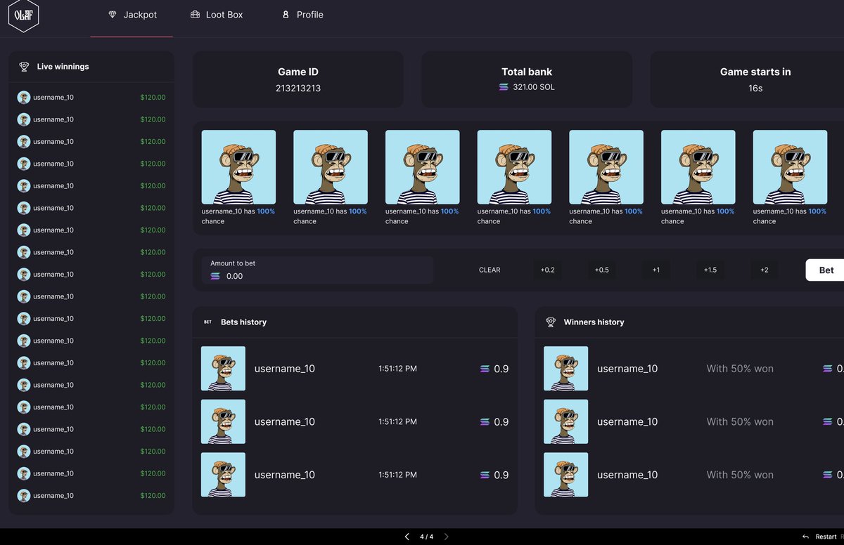Screen dimensions: 844x545
Task: Click the BET icon on Bets history header
Action: (207, 322)
